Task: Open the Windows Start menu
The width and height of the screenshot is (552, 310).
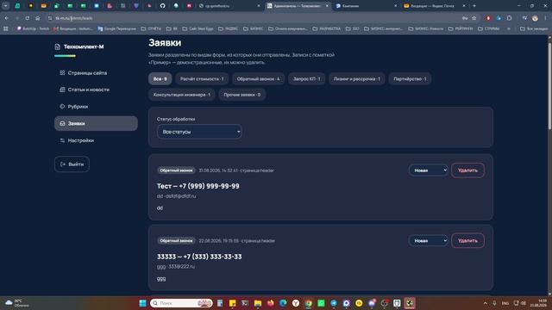Action: pos(142,303)
